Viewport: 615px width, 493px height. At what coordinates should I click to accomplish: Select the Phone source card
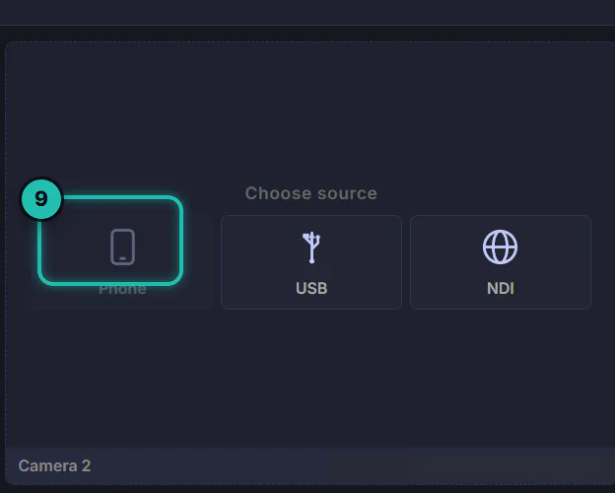pos(122,262)
